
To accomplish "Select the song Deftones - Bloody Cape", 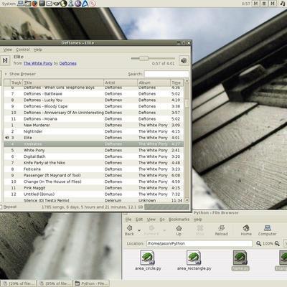I will (94, 106).
